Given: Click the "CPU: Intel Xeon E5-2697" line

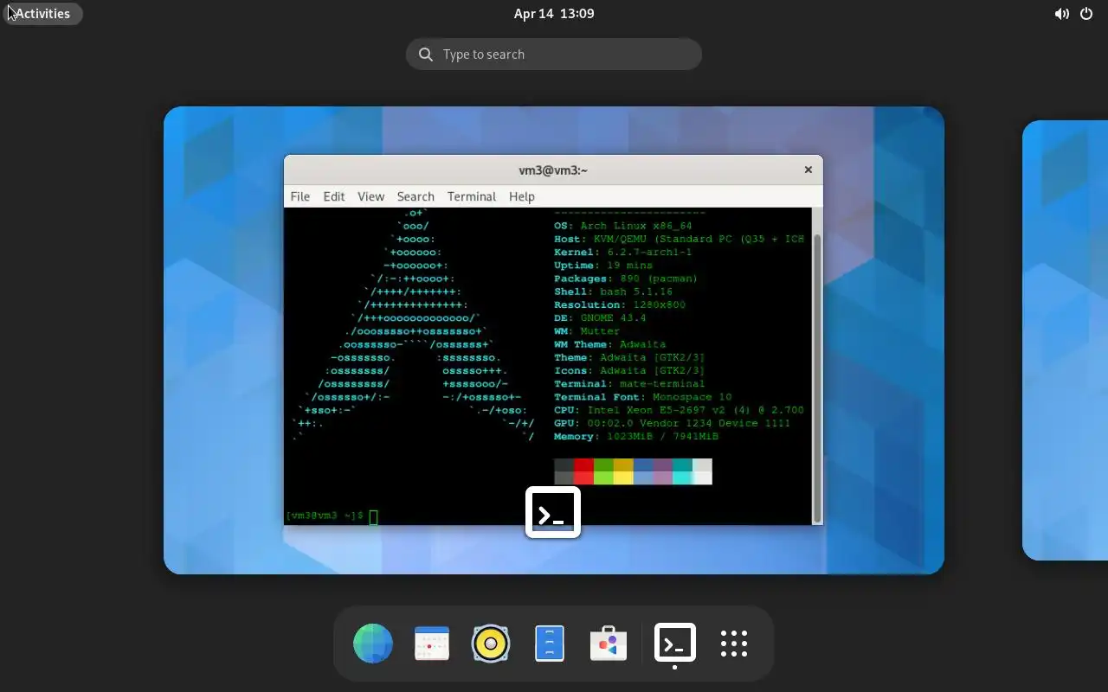Looking at the screenshot, I should click(680, 410).
